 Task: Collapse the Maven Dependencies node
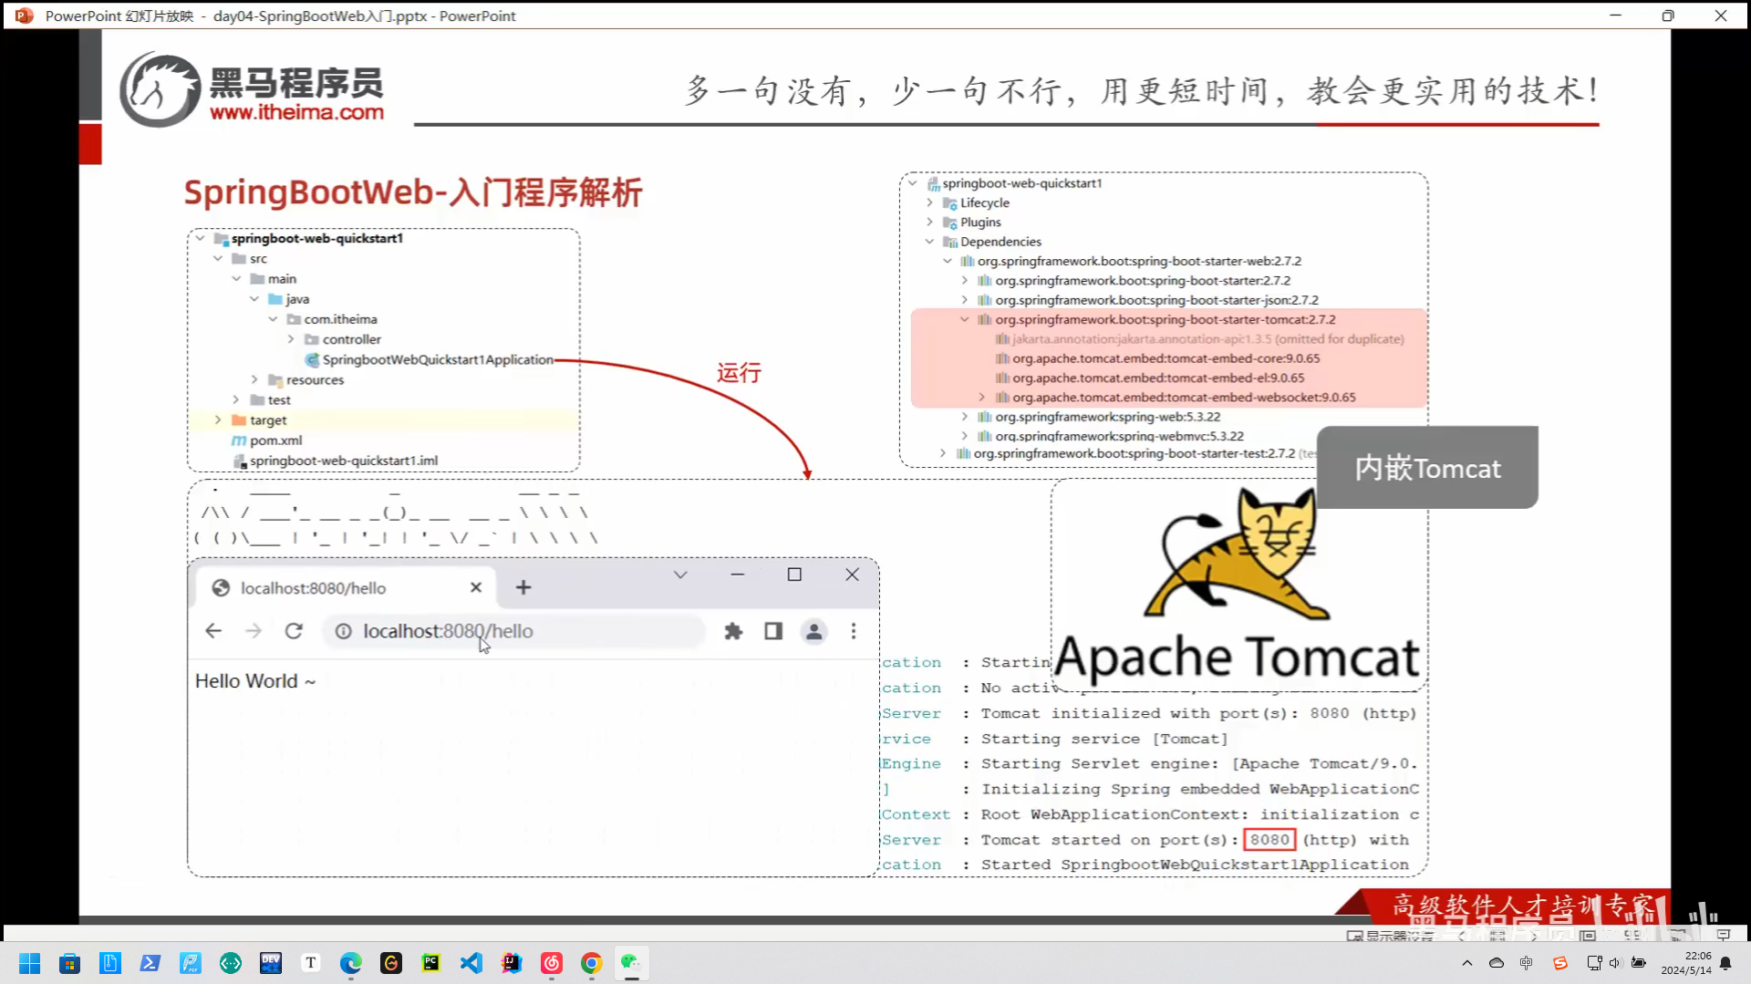929,242
